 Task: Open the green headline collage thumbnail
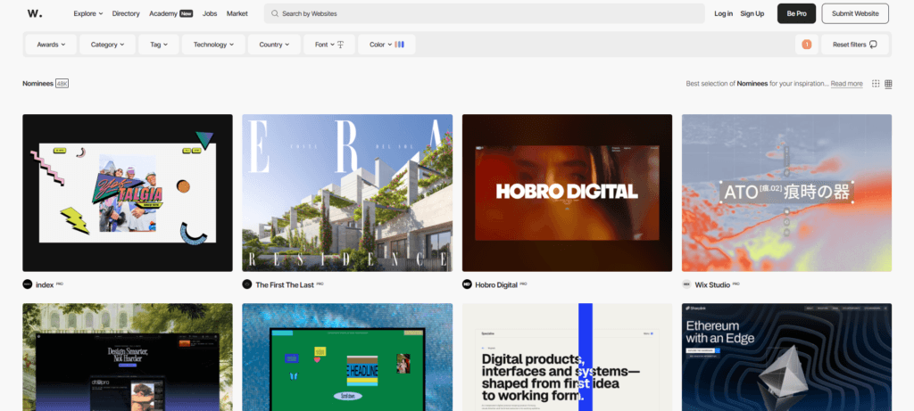[x=347, y=357]
